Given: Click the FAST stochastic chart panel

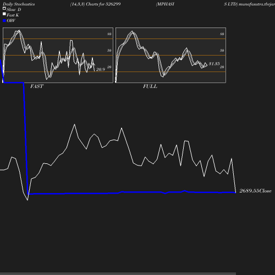Looking at the screenshot, I should tap(58, 55).
